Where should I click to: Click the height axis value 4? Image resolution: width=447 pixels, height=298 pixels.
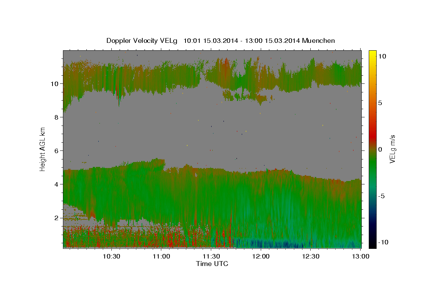(x=57, y=184)
